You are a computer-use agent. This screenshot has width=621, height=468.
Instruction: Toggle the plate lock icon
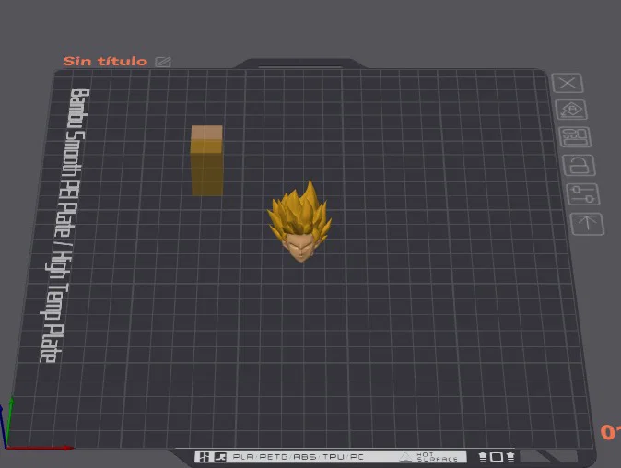[x=579, y=165]
